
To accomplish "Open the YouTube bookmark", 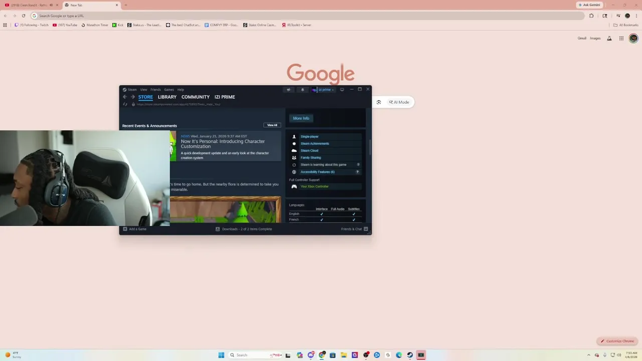I will tap(65, 25).
